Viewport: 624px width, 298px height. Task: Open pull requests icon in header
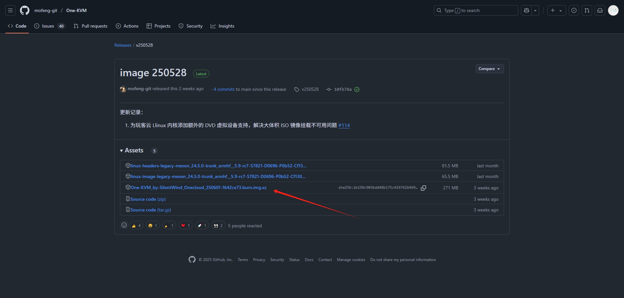click(587, 10)
